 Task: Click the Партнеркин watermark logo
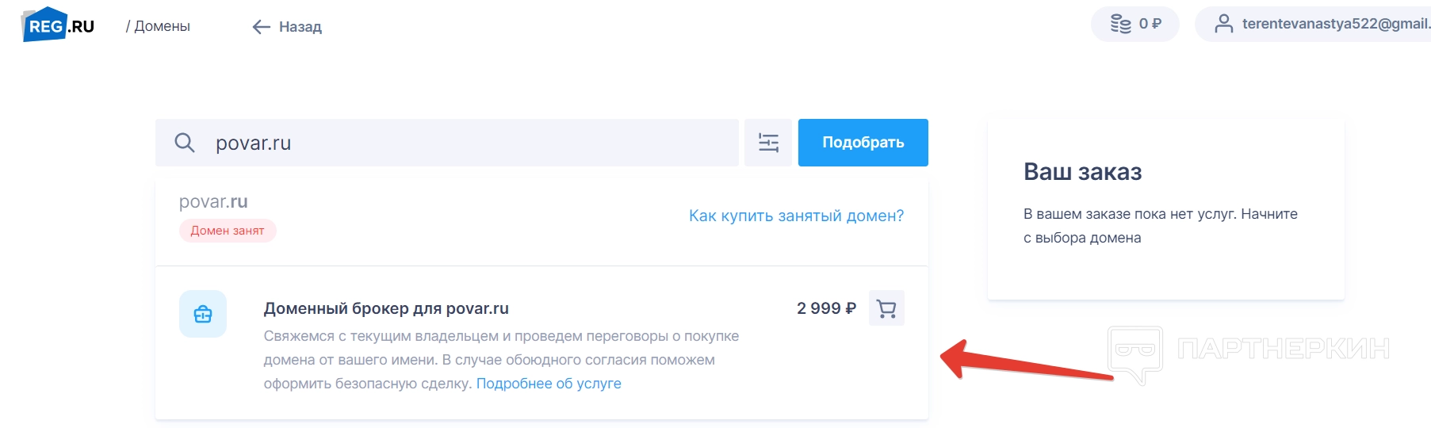pos(1248,350)
